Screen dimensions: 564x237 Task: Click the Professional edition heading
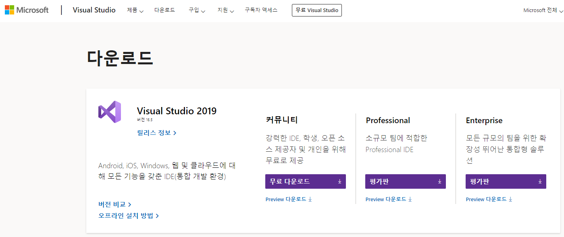click(388, 120)
